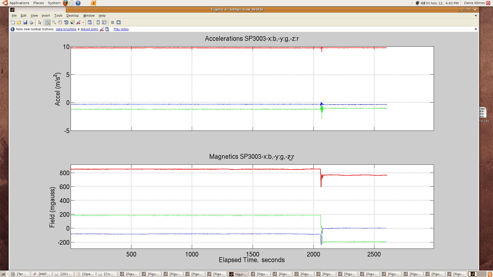Screen dimensions: 493x277
Task: Expand the brush color dropdown arrow
Action: point(83,23)
